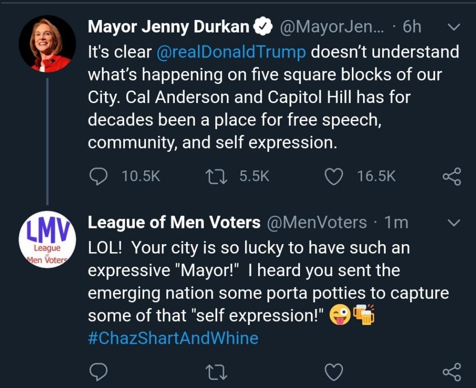Viewport: 476px width, 388px height.
Task: Retweet Mayor Jenny Durkan's tweet
Action: [x=216, y=176]
